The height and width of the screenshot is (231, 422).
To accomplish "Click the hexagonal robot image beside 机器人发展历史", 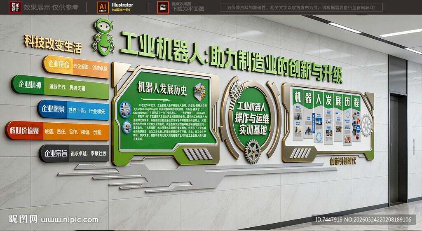I will 200,91.
